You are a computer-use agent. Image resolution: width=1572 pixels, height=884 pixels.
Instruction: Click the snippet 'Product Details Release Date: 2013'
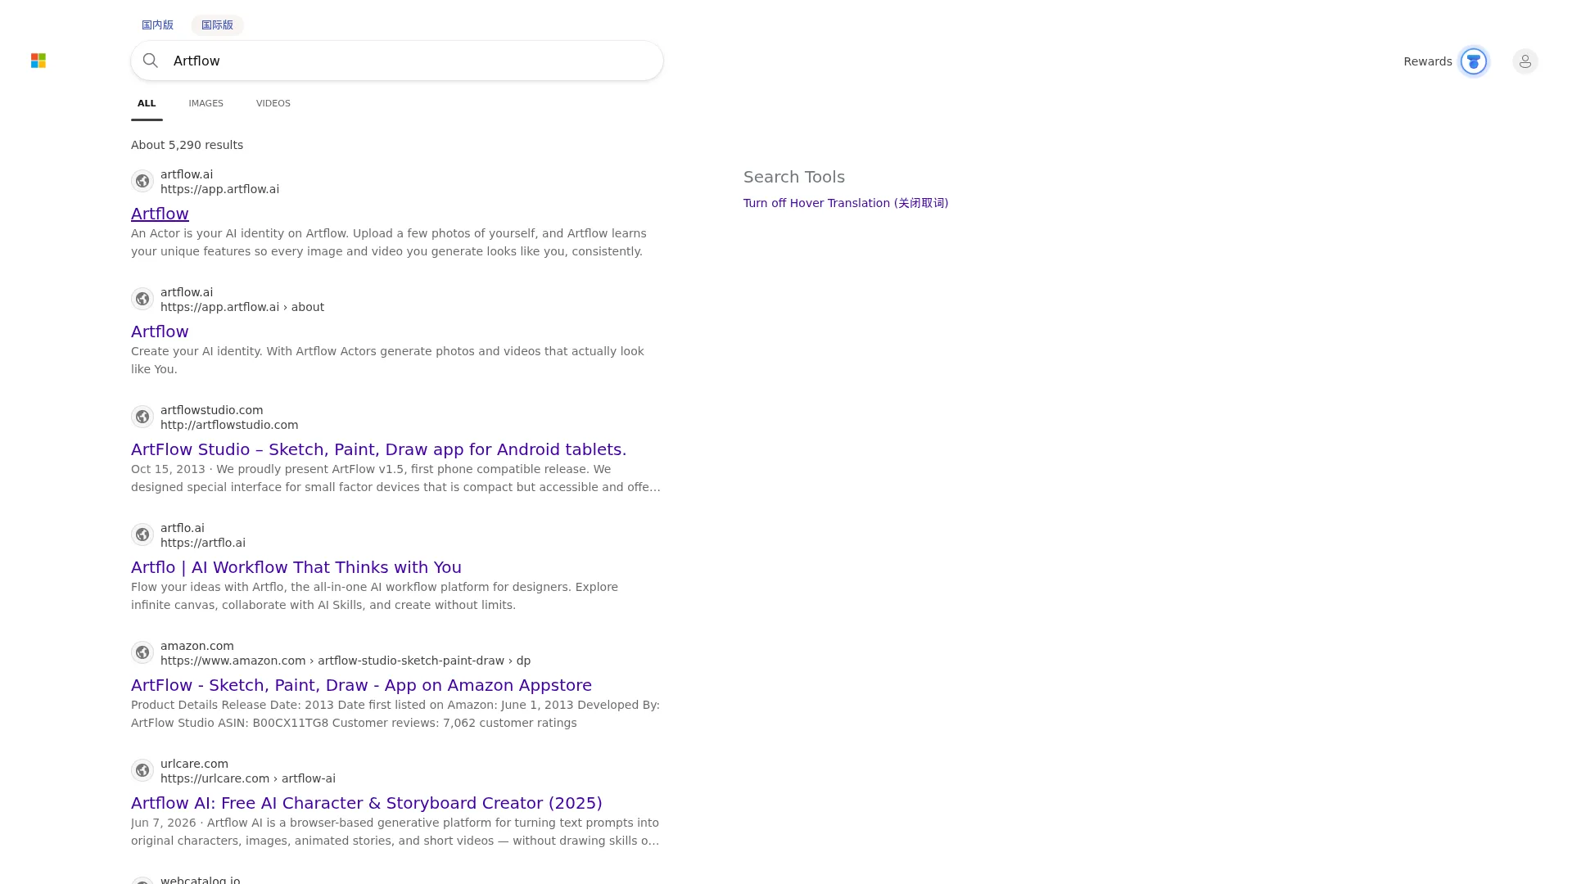(x=395, y=714)
